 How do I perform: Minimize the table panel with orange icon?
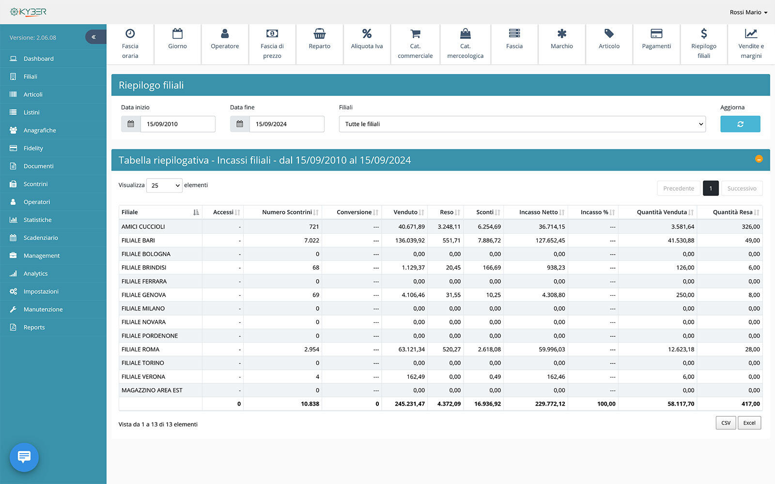click(759, 159)
